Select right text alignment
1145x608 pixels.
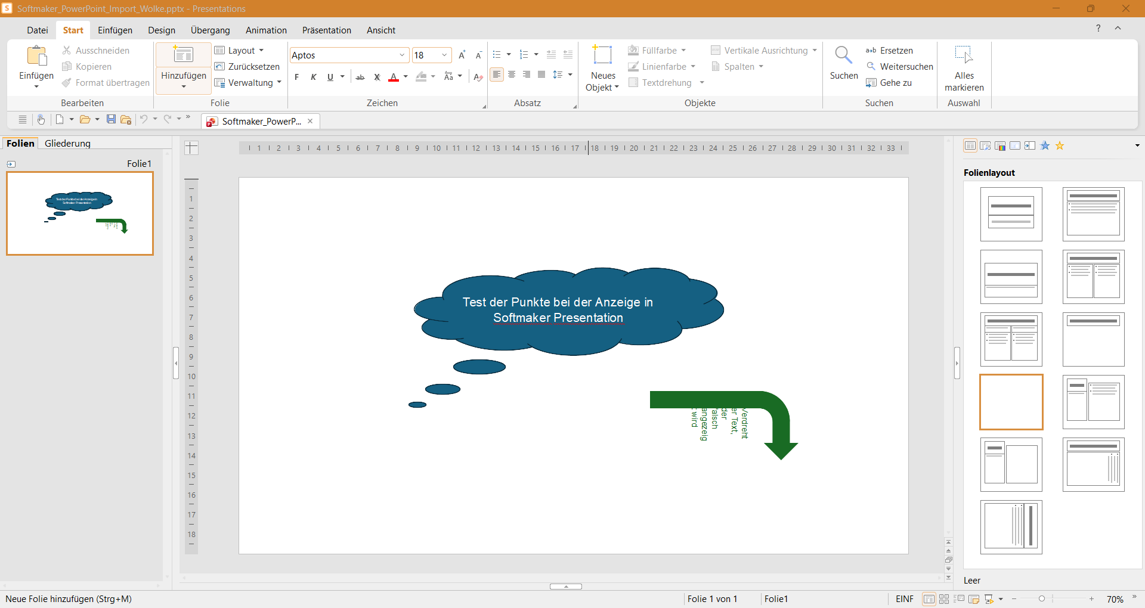point(527,75)
